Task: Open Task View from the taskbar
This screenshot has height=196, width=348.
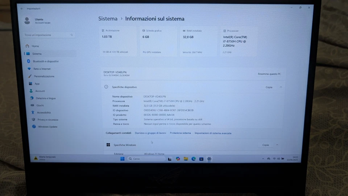Action: 170,159
